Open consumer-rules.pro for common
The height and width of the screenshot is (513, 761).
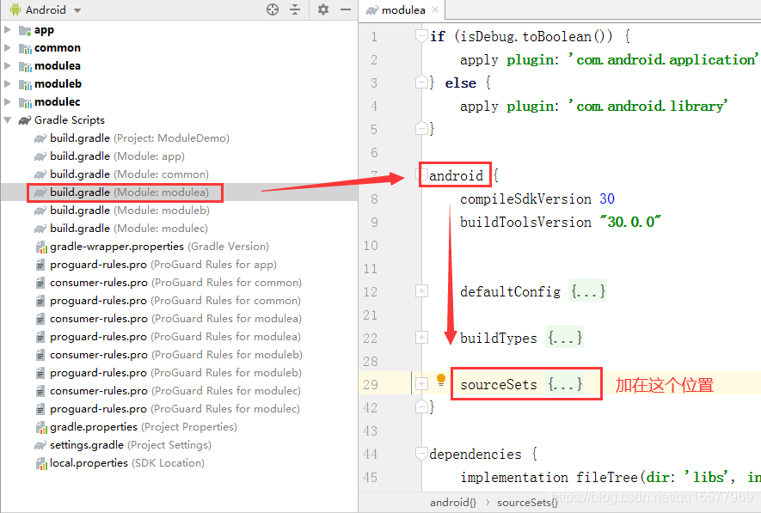pos(169,283)
